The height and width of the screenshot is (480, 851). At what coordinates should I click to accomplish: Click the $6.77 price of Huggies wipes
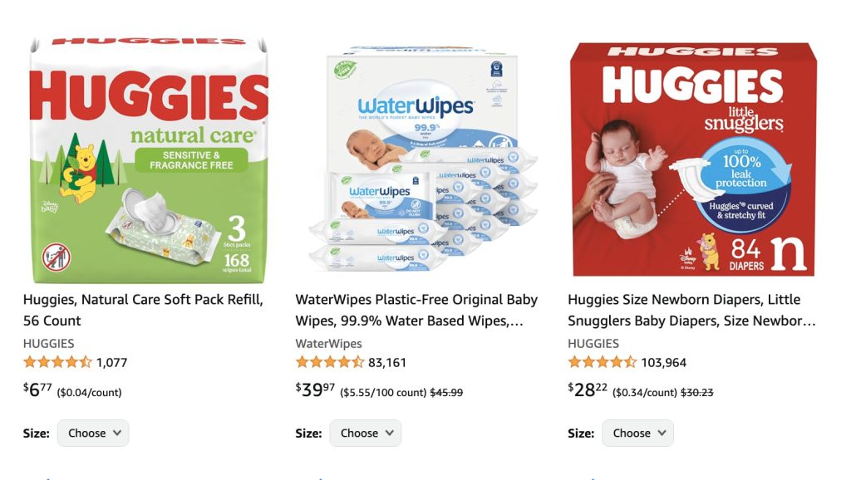pos(37,389)
